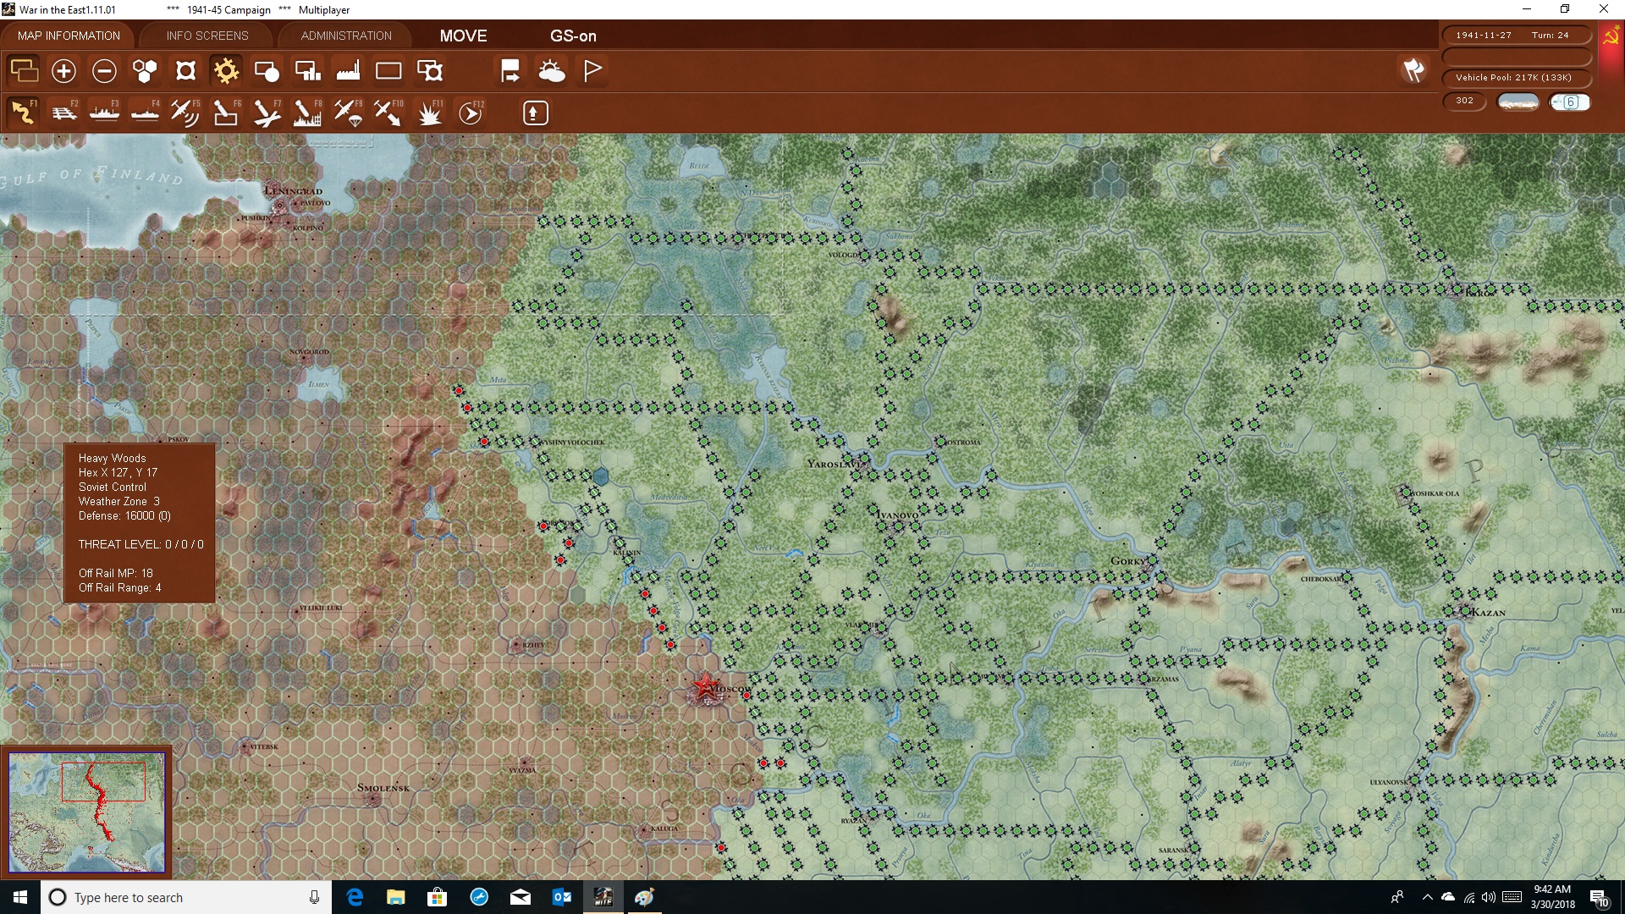Select the F9 air transport parachute icon
The width and height of the screenshot is (1625, 914).
click(348, 113)
